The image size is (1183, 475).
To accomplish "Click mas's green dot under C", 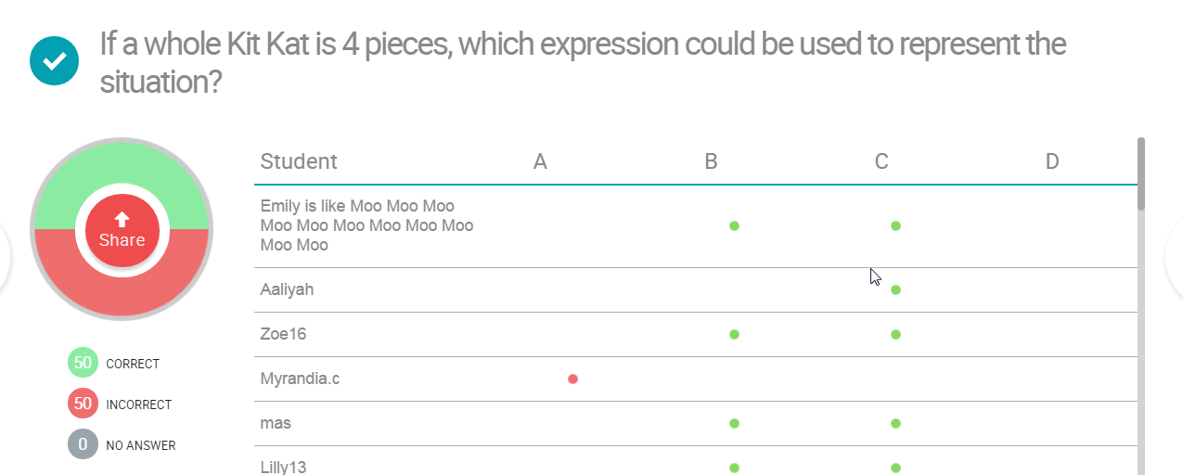I will (895, 423).
